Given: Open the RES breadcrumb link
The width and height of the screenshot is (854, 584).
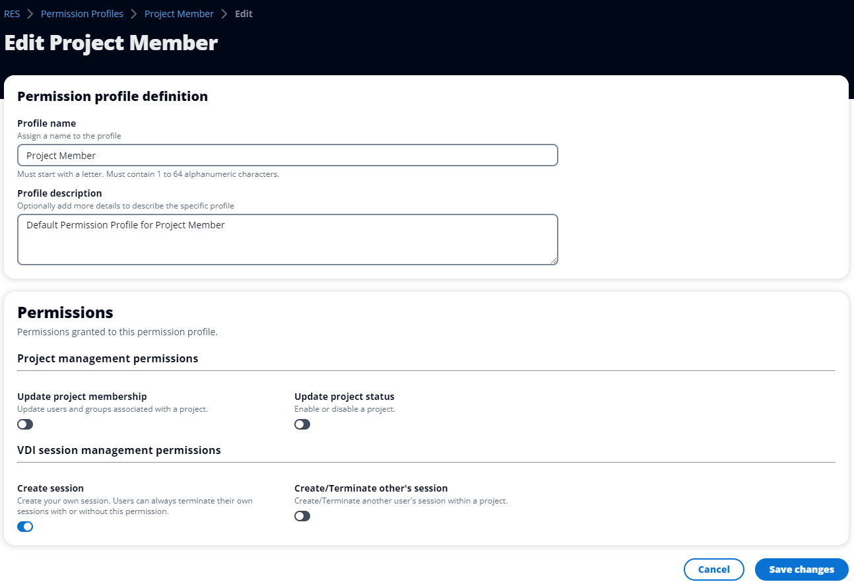Looking at the screenshot, I should (12, 13).
